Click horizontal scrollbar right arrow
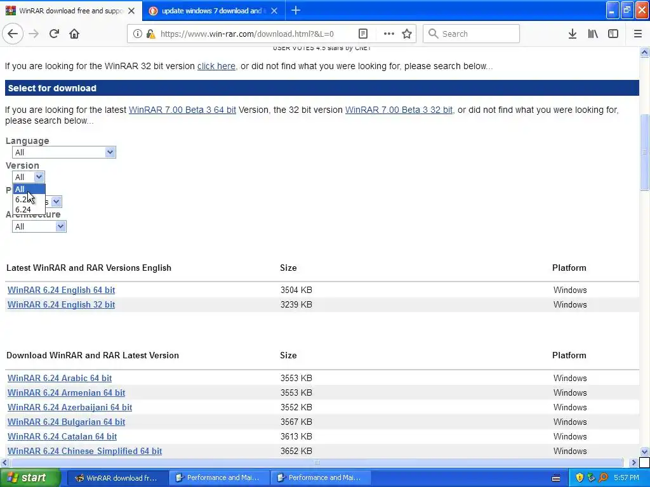The width and height of the screenshot is (650, 487). click(633, 462)
